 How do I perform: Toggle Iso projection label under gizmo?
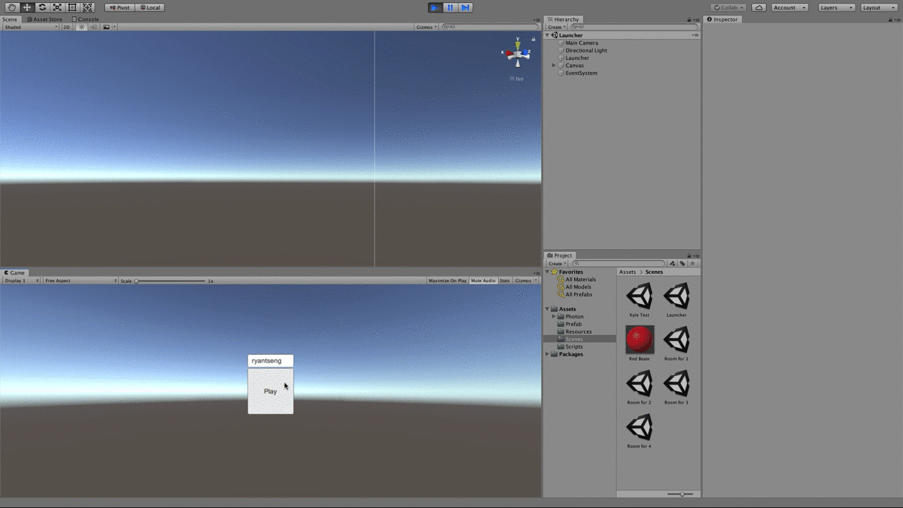517,78
